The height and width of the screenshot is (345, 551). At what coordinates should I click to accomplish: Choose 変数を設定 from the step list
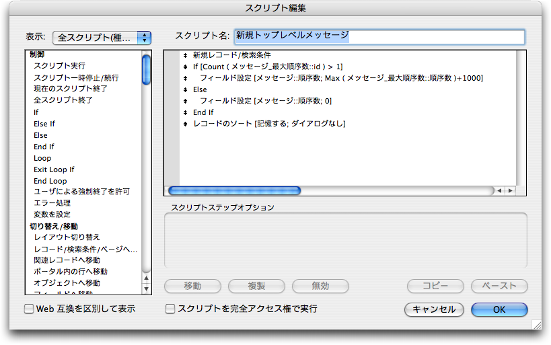[53, 215]
